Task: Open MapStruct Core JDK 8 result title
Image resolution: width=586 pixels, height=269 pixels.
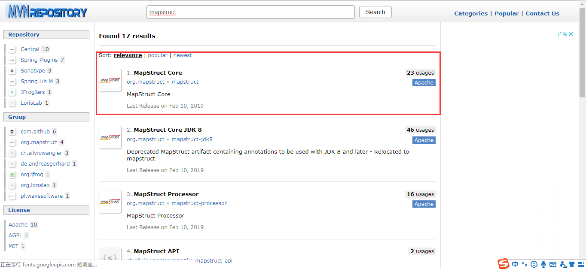Action: click(168, 130)
